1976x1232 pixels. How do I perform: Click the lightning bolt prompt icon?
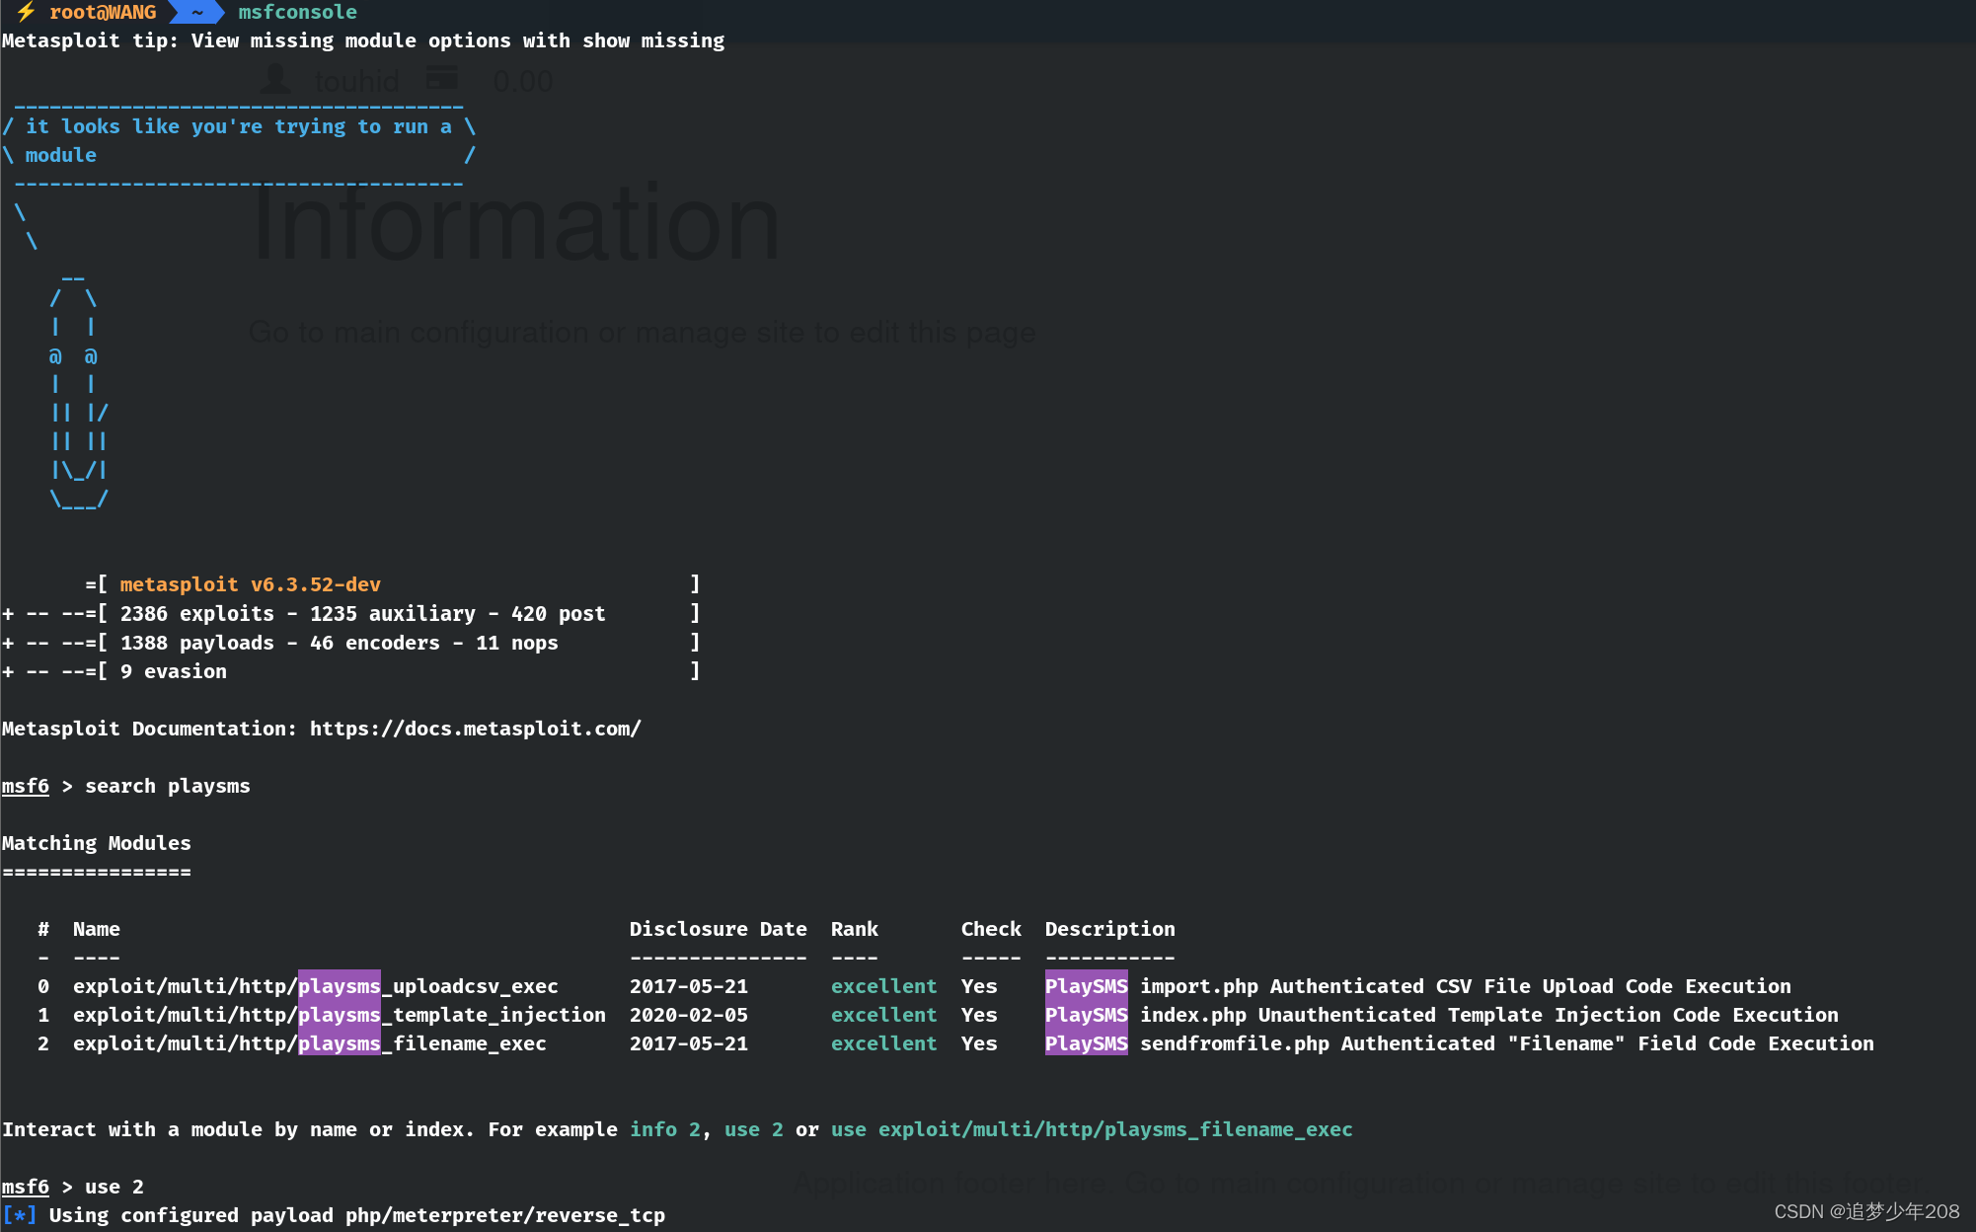(x=26, y=12)
